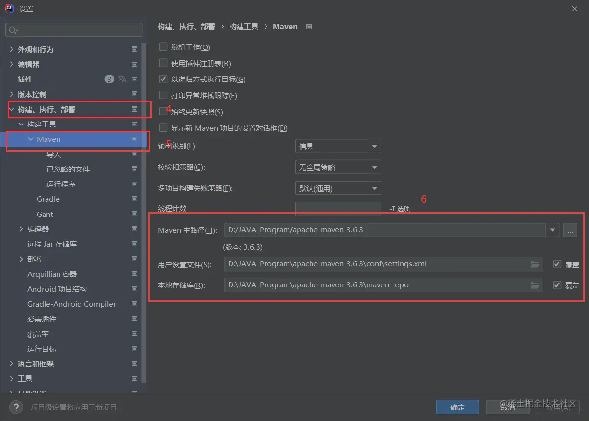589x421 pixels.
Task: Select 导入 under Maven
Action: click(54, 154)
